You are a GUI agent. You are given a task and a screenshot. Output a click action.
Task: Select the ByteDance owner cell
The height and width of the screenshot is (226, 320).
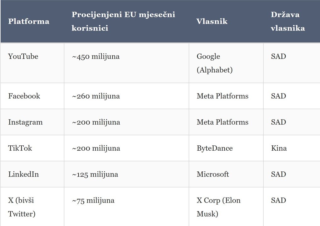(x=215, y=148)
